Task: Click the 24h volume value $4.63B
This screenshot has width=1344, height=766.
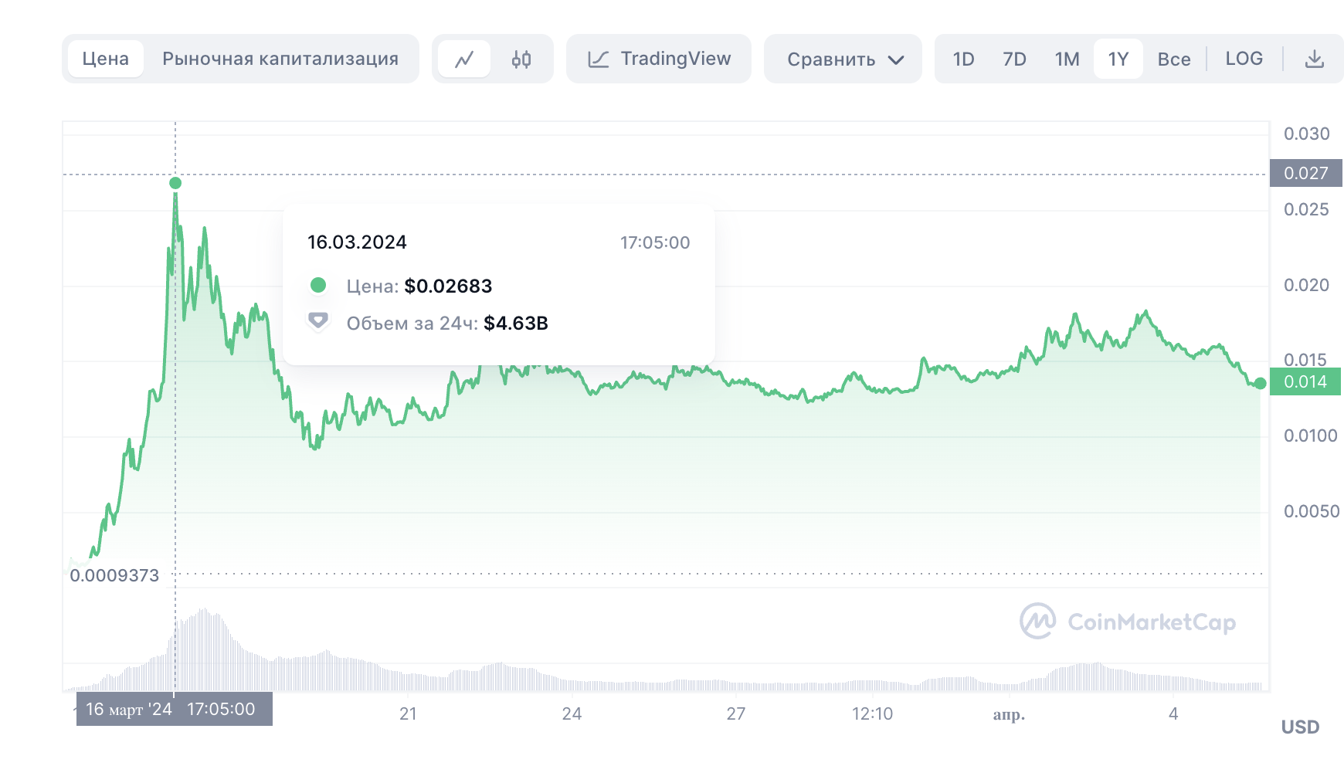Action: 516,324
